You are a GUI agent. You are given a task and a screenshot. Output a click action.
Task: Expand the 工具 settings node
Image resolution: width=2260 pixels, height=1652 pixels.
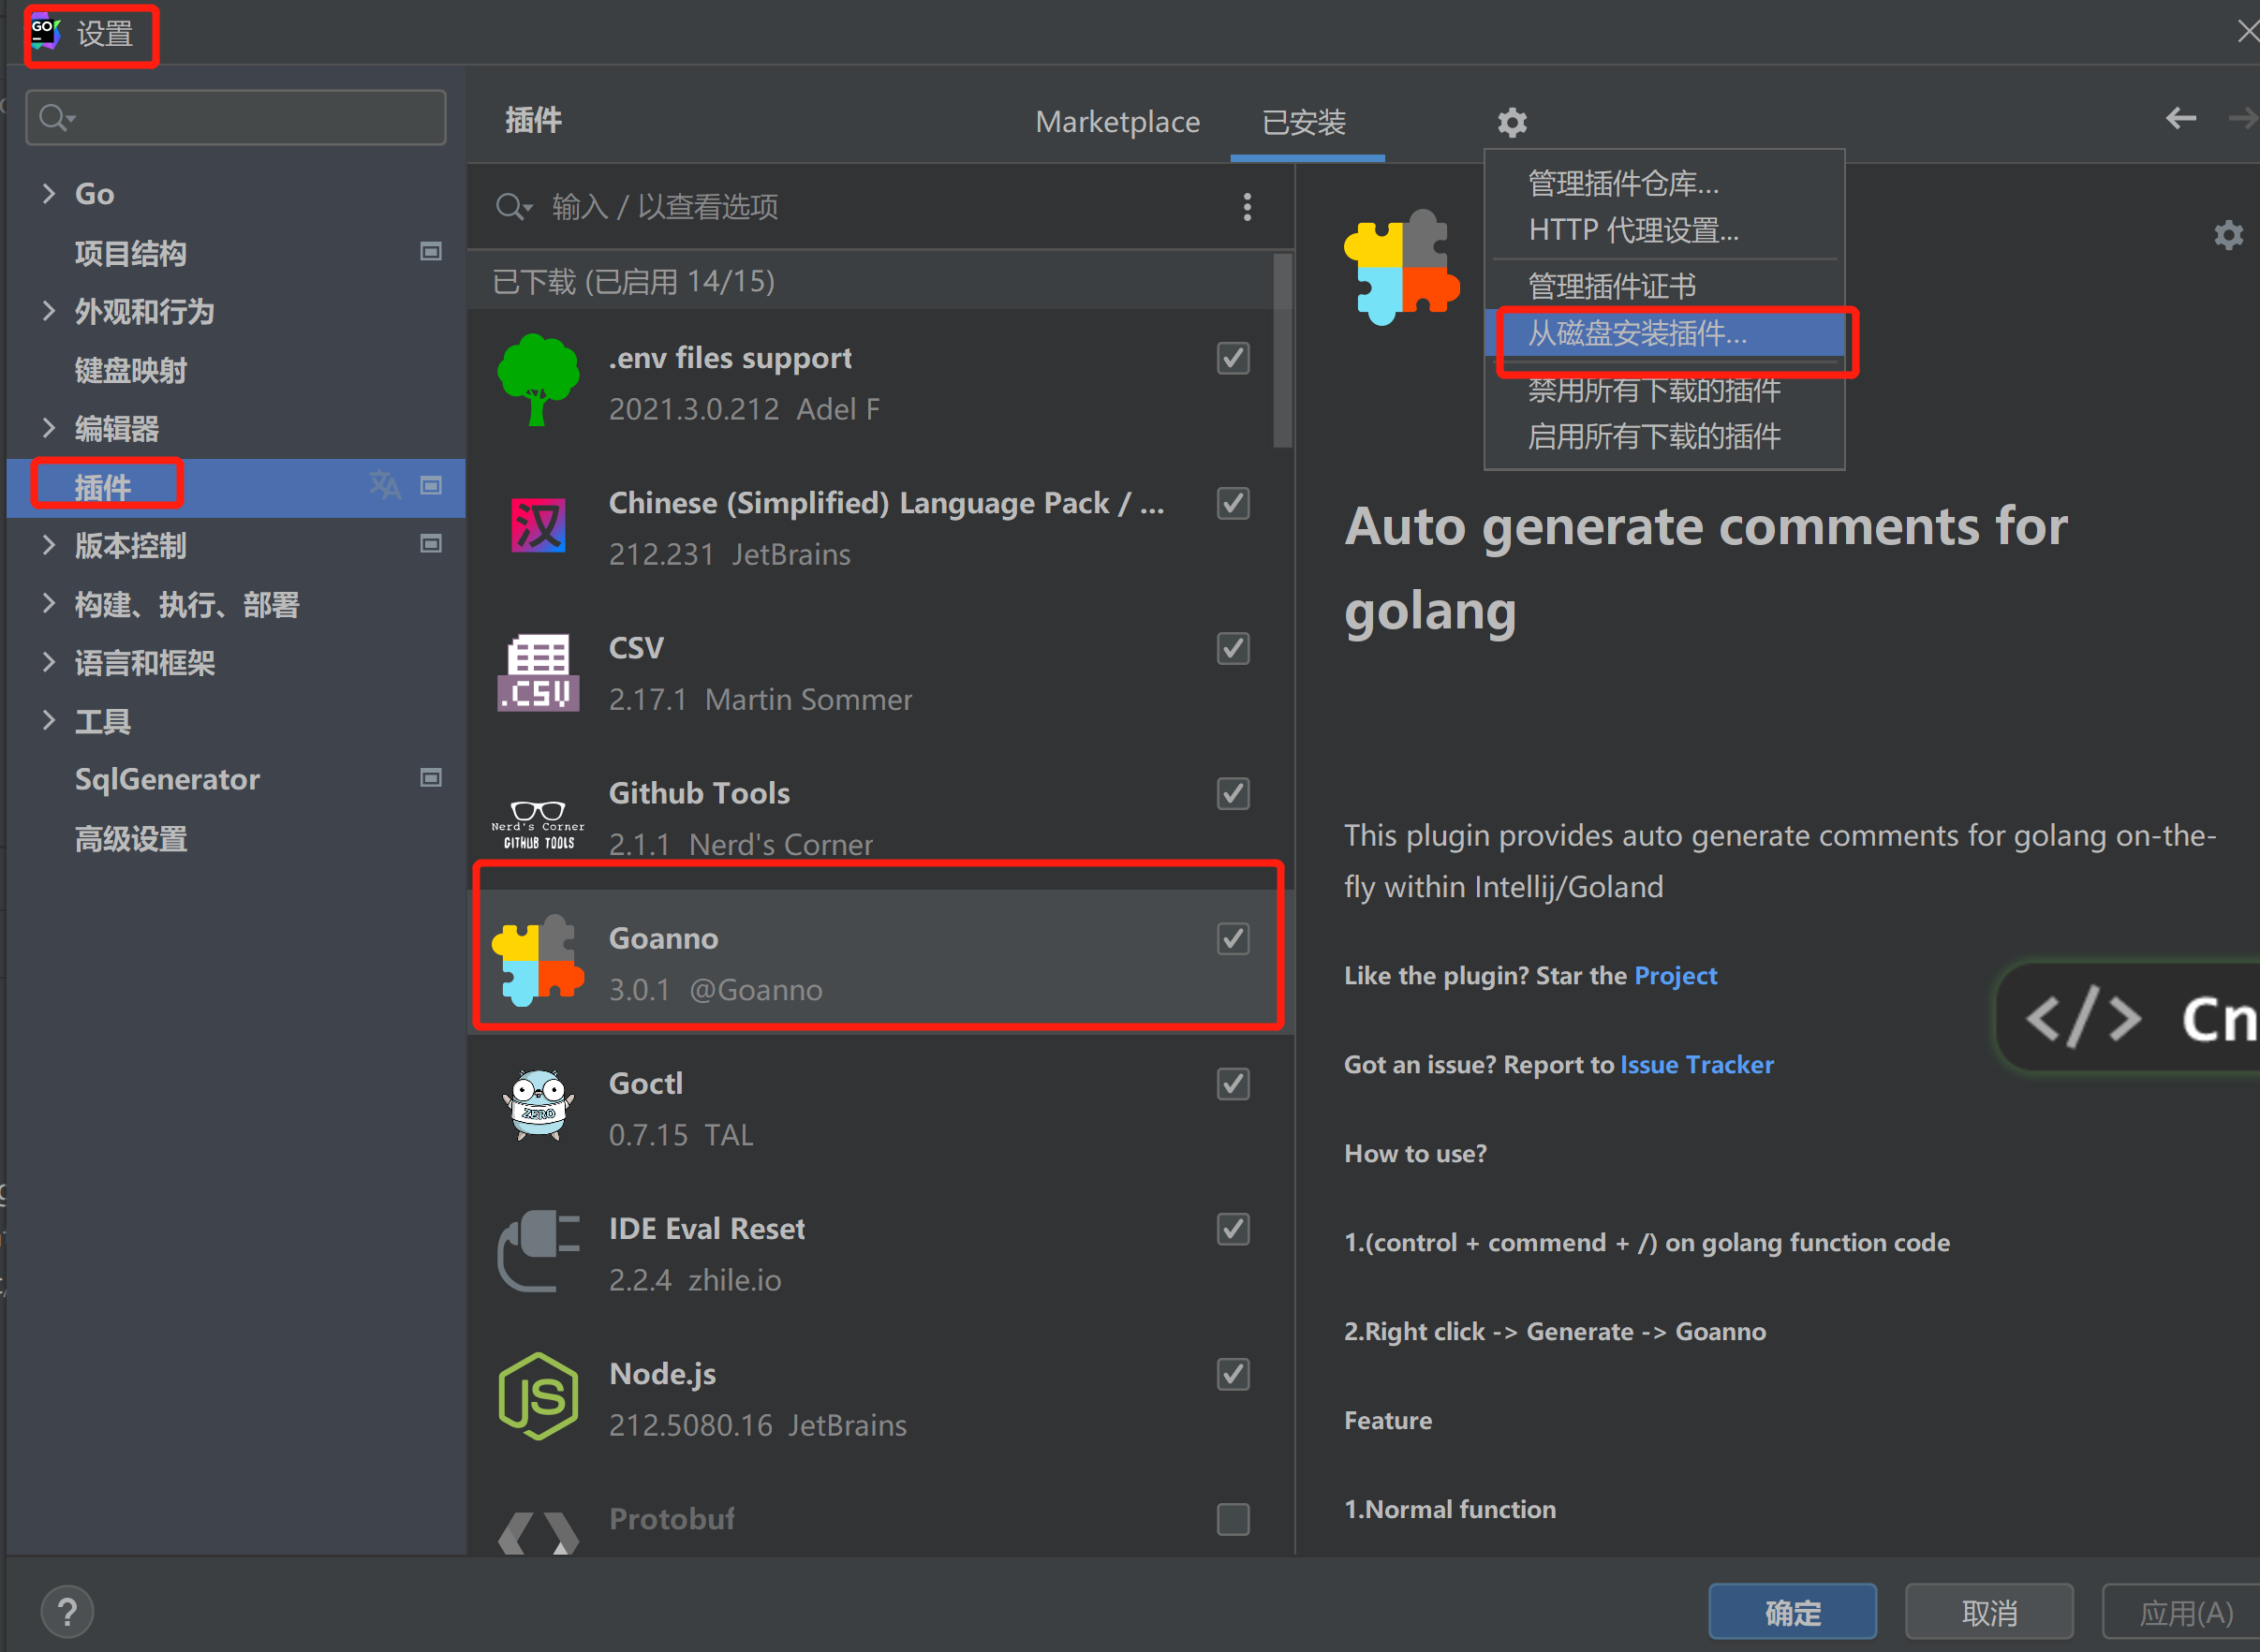(48, 720)
